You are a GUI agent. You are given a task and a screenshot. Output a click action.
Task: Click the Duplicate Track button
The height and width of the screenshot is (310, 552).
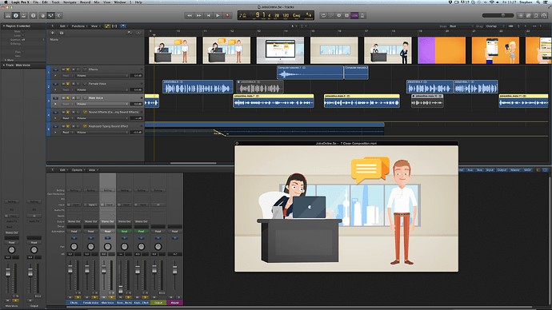(x=62, y=33)
